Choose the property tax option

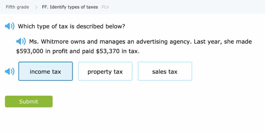(x=105, y=72)
